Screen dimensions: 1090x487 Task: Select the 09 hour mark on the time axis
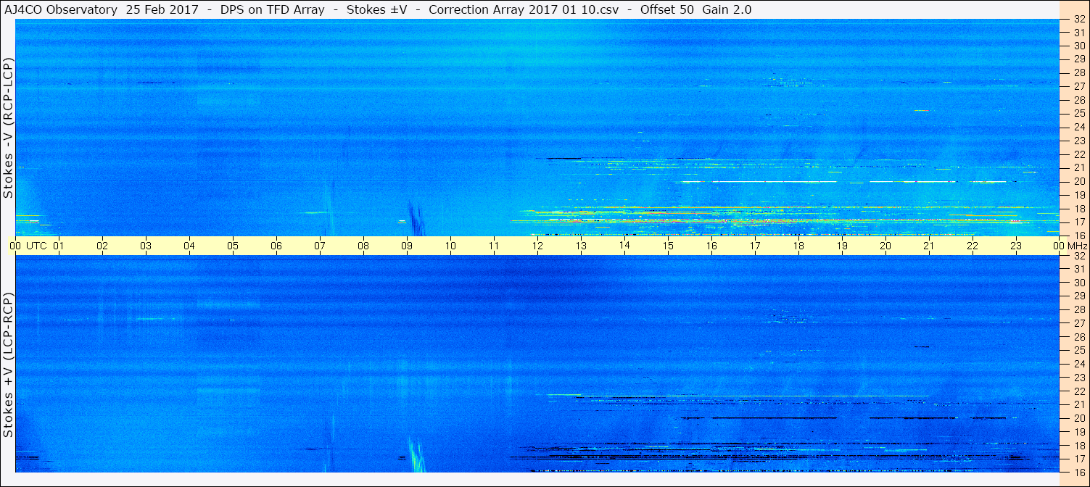pyautogui.click(x=407, y=246)
